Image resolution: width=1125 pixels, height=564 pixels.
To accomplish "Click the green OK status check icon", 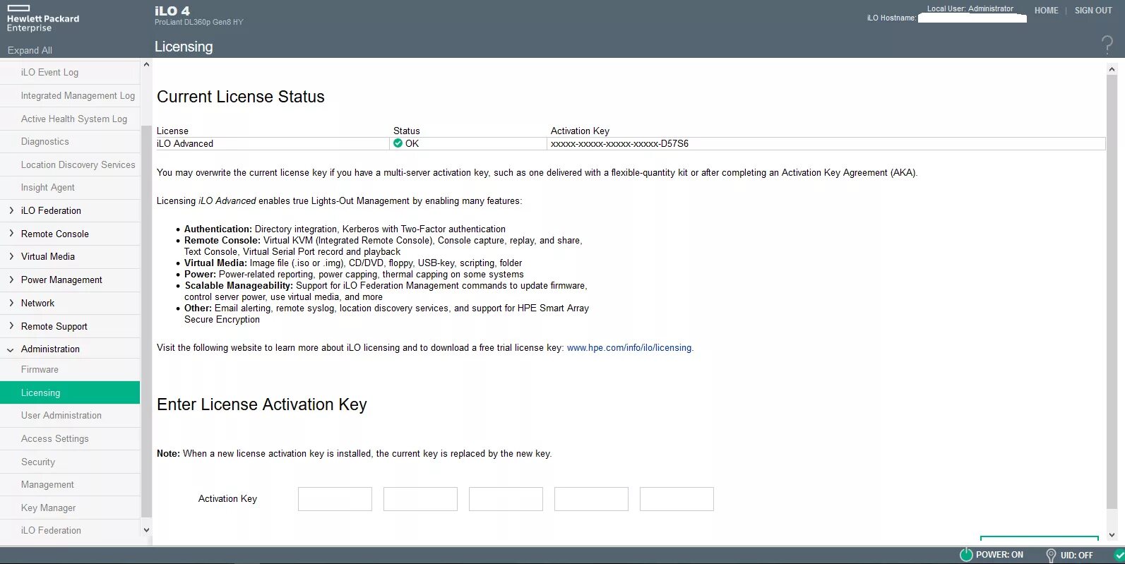I will tap(398, 143).
